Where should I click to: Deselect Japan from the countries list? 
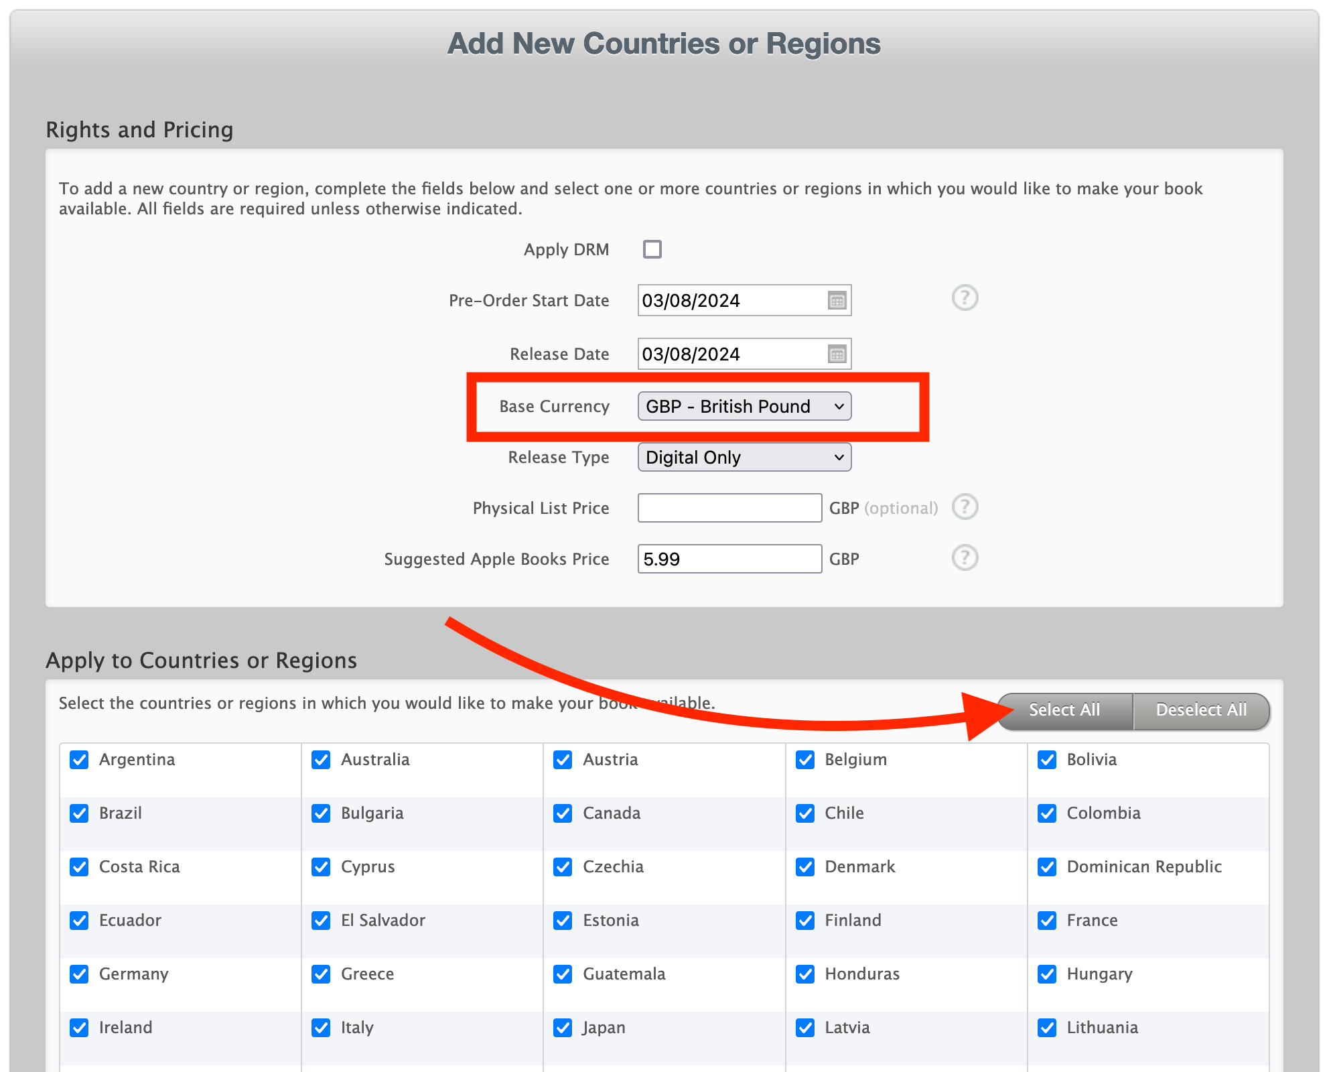[x=563, y=1028]
